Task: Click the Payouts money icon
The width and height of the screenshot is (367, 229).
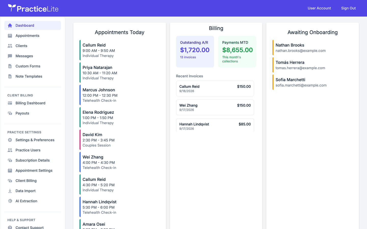Action: (x=10, y=113)
